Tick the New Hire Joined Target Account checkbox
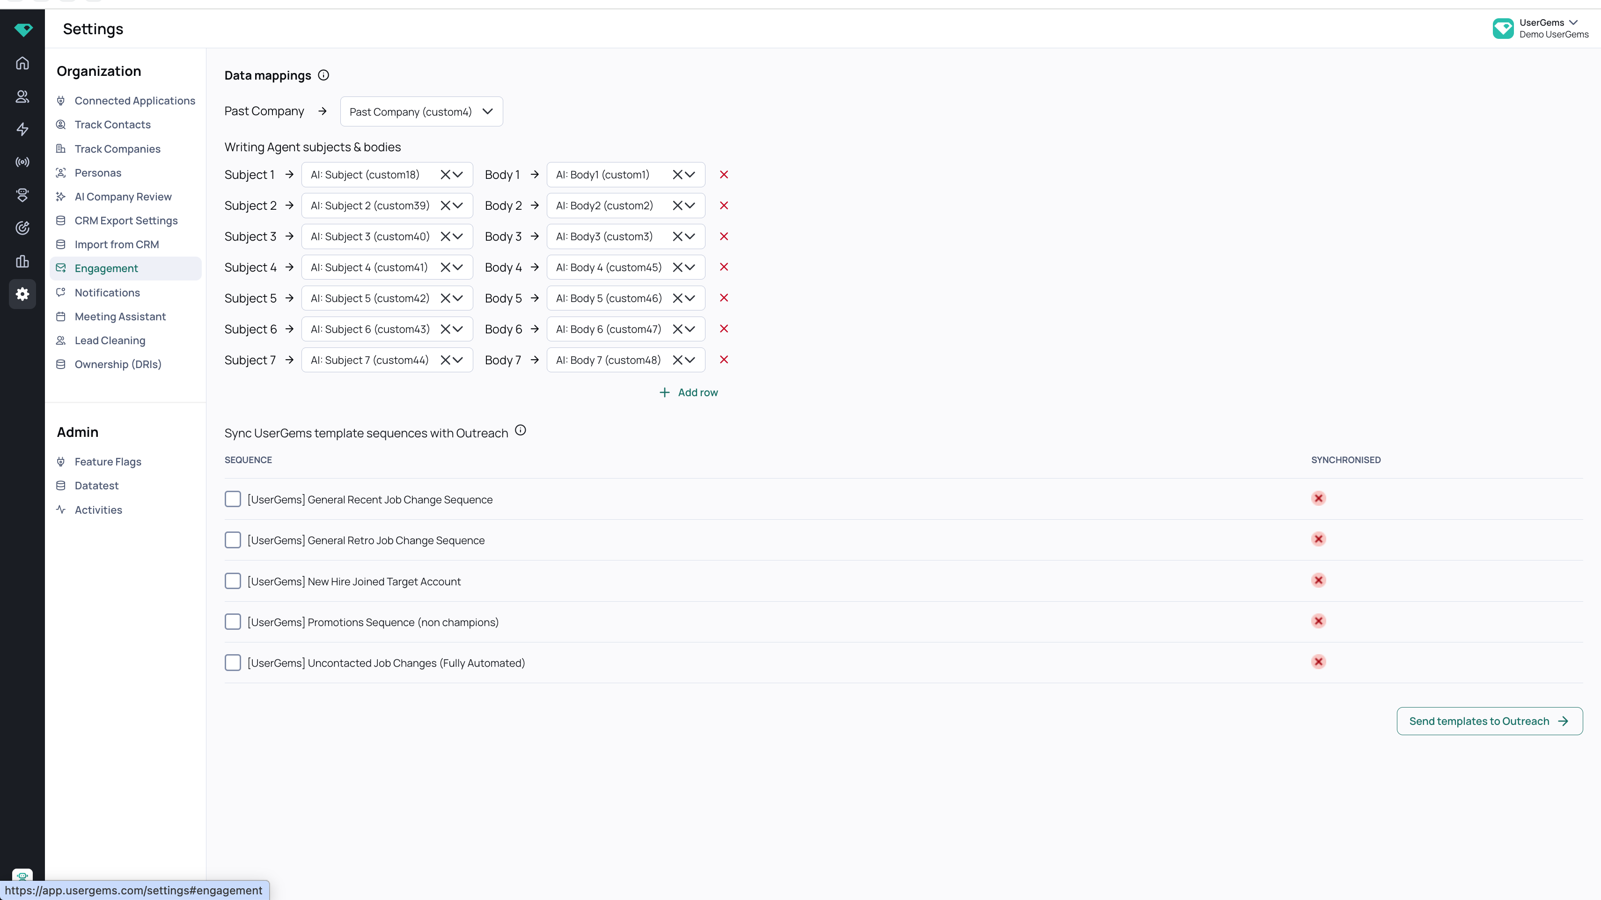Screen dimensions: 1601x900 [x=233, y=581]
